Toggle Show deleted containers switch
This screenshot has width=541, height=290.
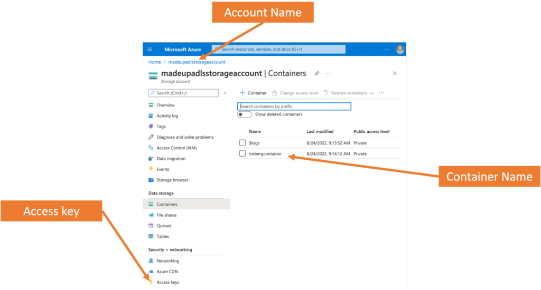point(244,114)
